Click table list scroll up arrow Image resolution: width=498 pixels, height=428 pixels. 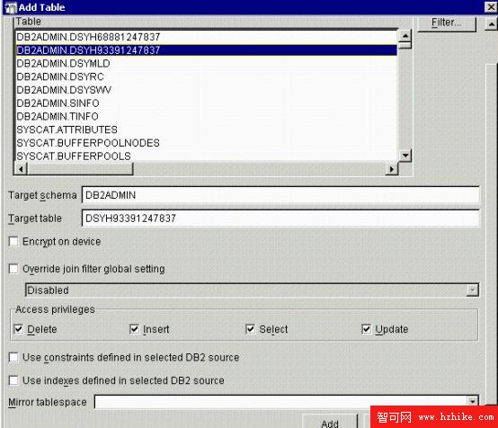pyautogui.click(x=405, y=36)
